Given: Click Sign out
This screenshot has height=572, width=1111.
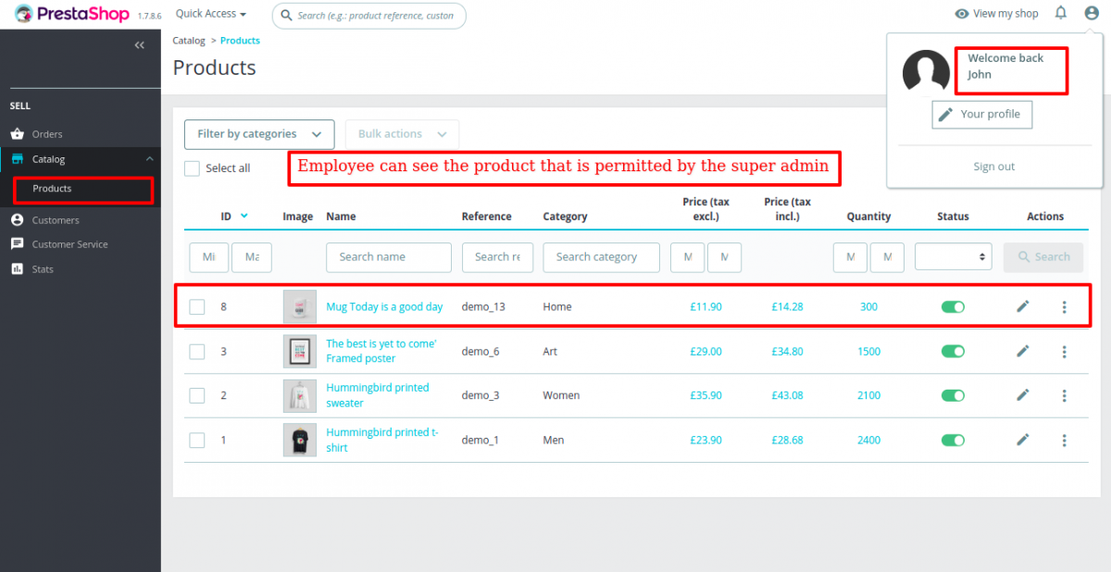Looking at the screenshot, I should coord(993,167).
